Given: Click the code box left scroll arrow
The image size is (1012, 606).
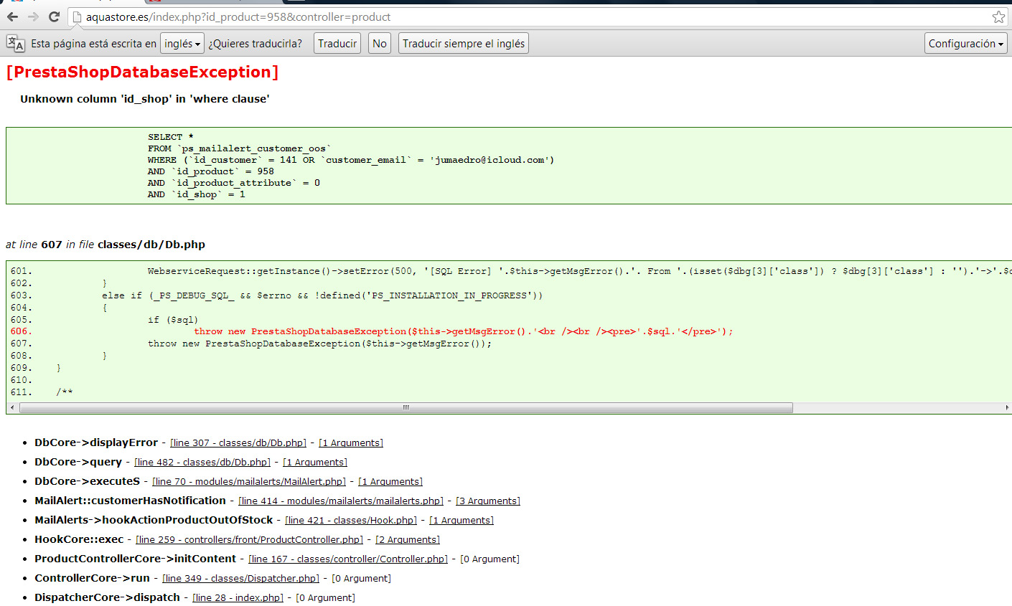Looking at the screenshot, I should point(11,408).
